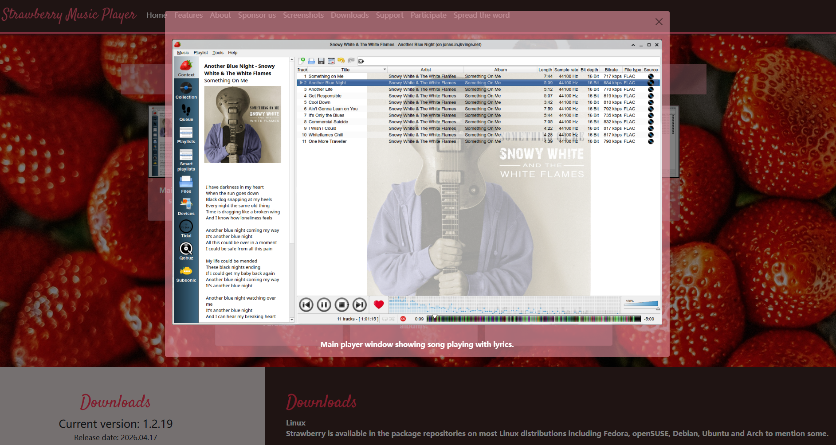Select playing track 'Another Blue Night' row

click(479, 83)
